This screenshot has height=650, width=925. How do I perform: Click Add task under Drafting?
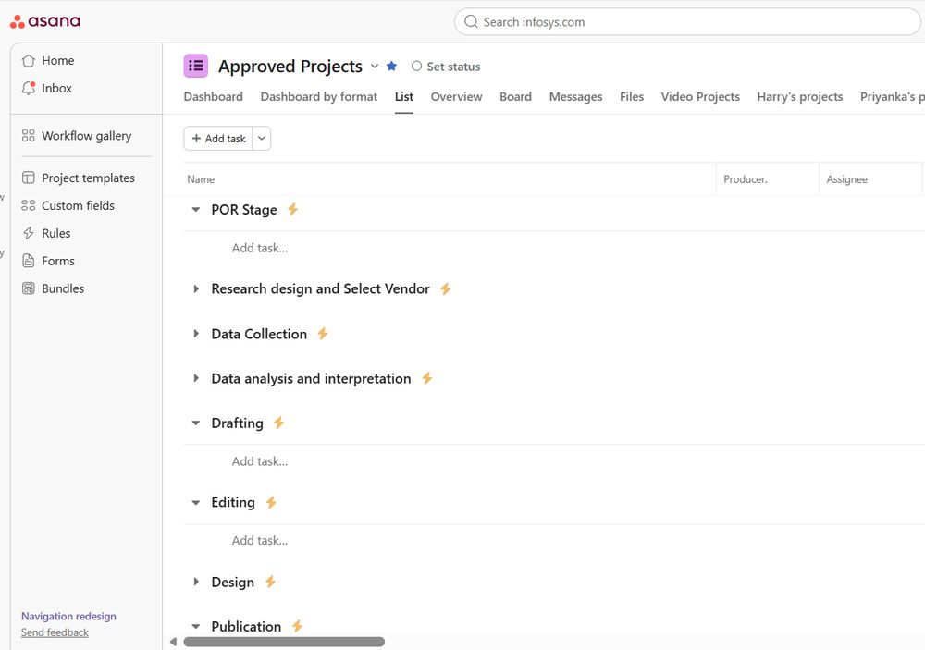pos(260,461)
